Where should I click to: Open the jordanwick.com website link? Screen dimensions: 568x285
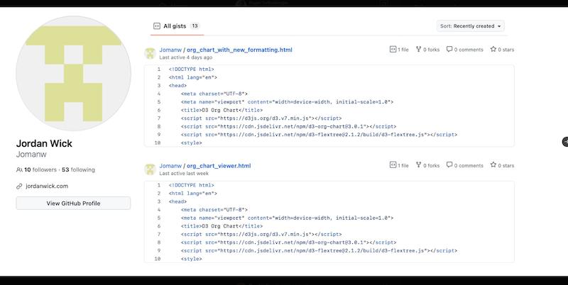(46, 186)
